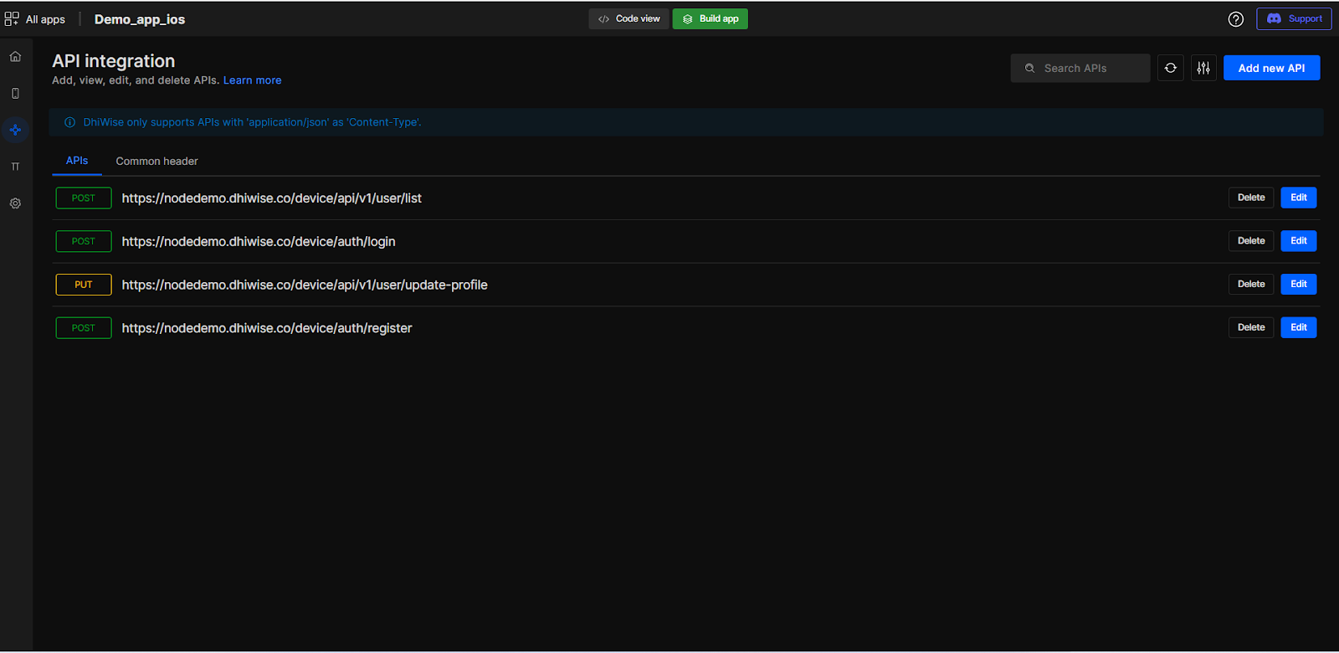1339x653 pixels.
Task: Open the Learn more link
Action: tap(252, 80)
